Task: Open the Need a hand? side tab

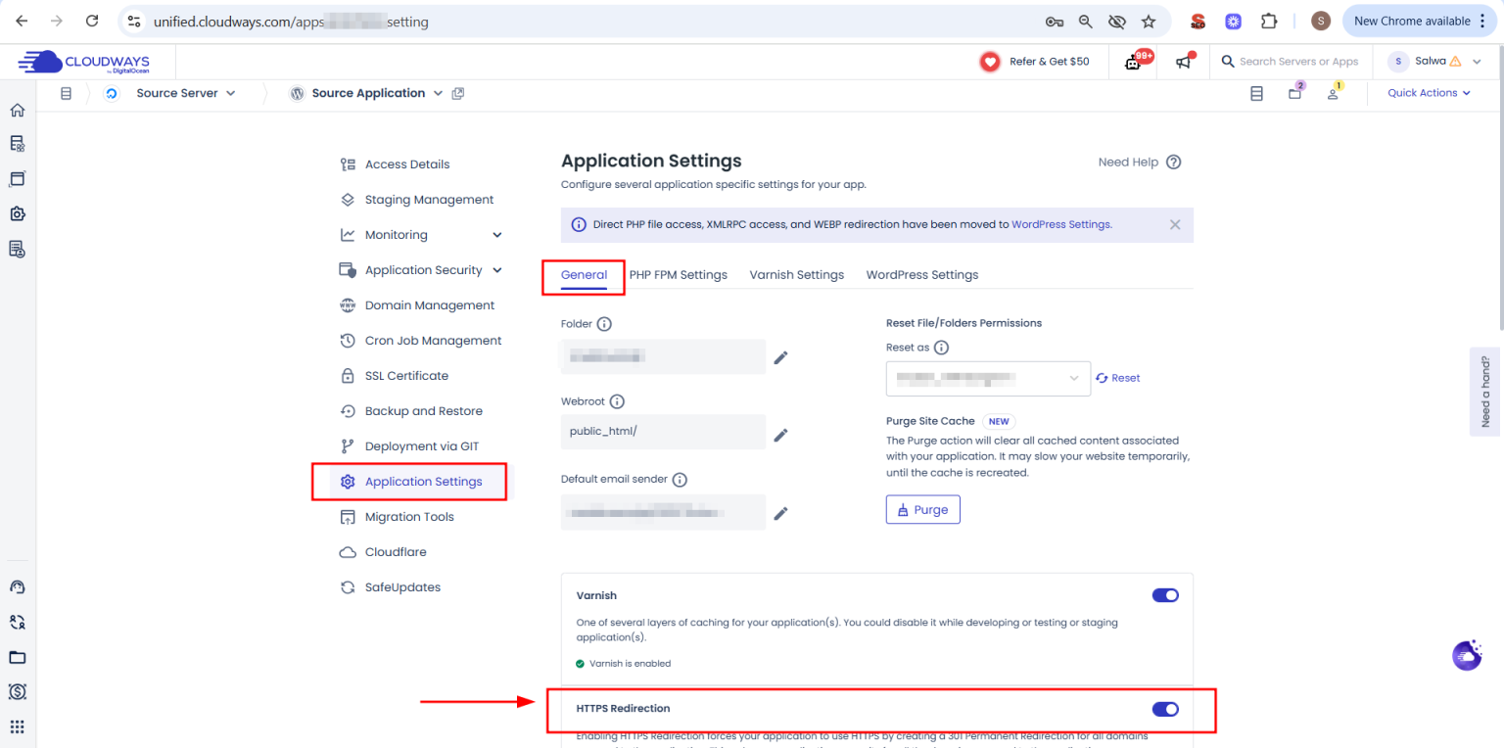Action: 1485,391
